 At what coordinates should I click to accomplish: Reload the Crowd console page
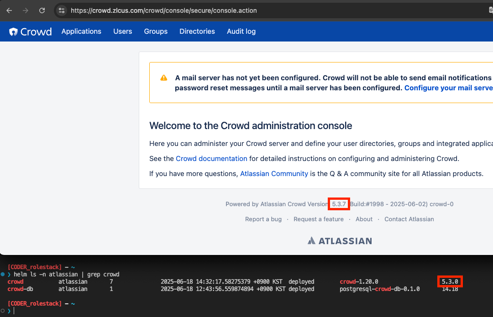click(42, 10)
